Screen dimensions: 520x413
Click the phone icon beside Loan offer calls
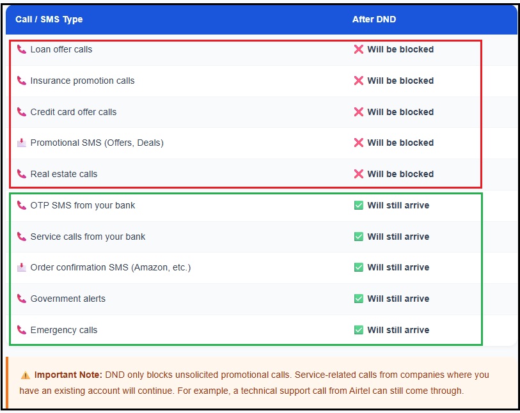[x=22, y=49]
